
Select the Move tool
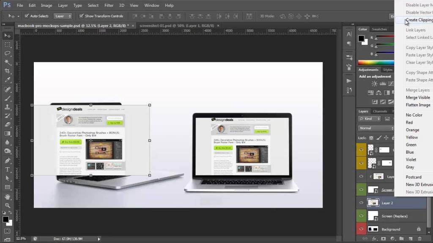point(8,35)
